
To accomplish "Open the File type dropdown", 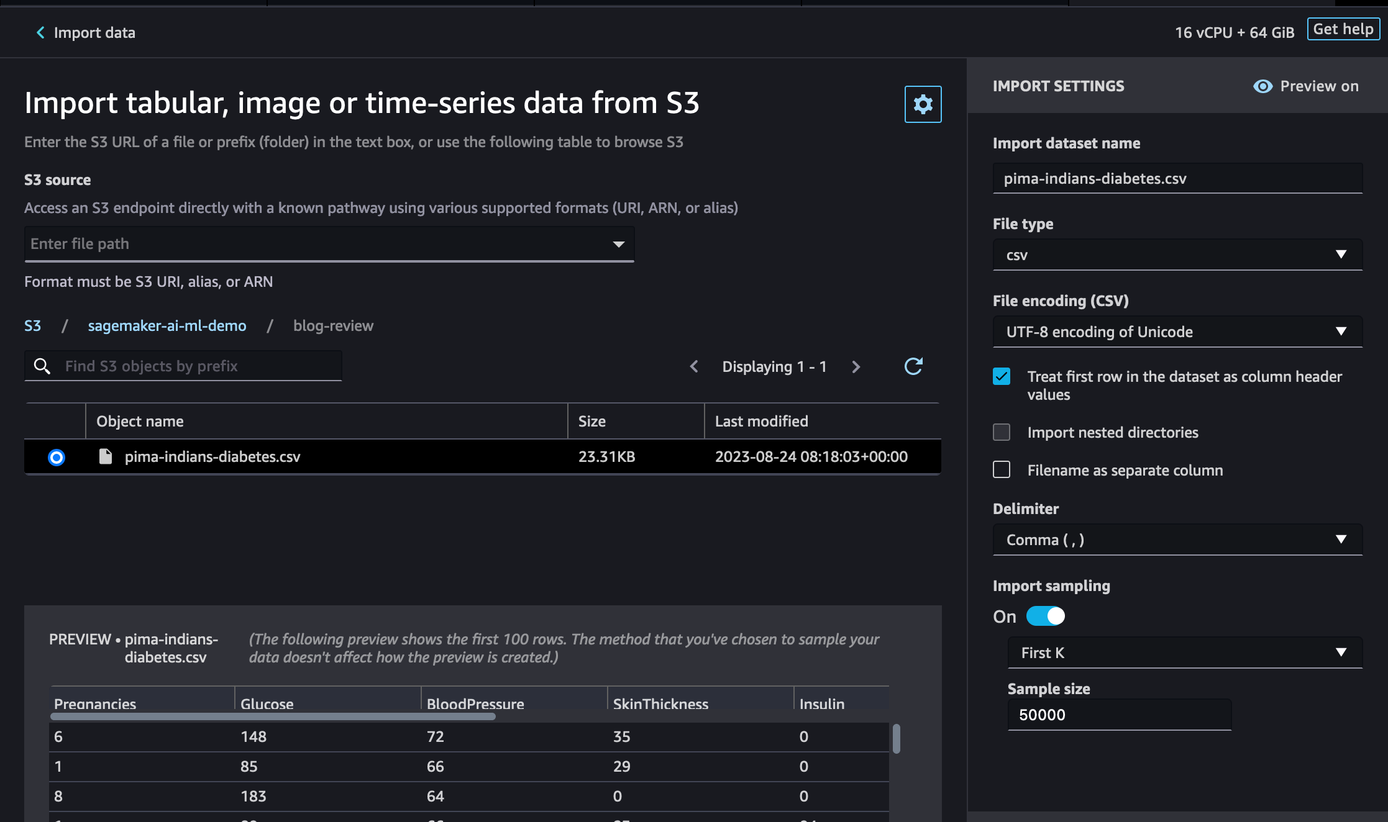I will [x=1177, y=255].
